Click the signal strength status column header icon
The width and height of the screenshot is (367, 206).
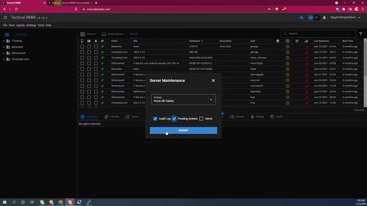[306, 41]
